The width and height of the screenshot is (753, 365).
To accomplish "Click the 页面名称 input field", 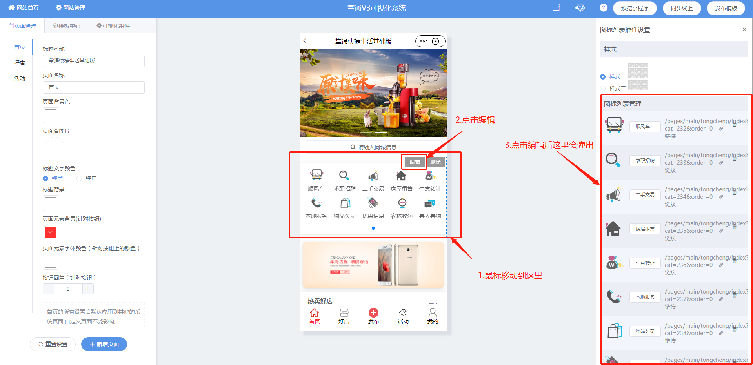I will (93, 87).
